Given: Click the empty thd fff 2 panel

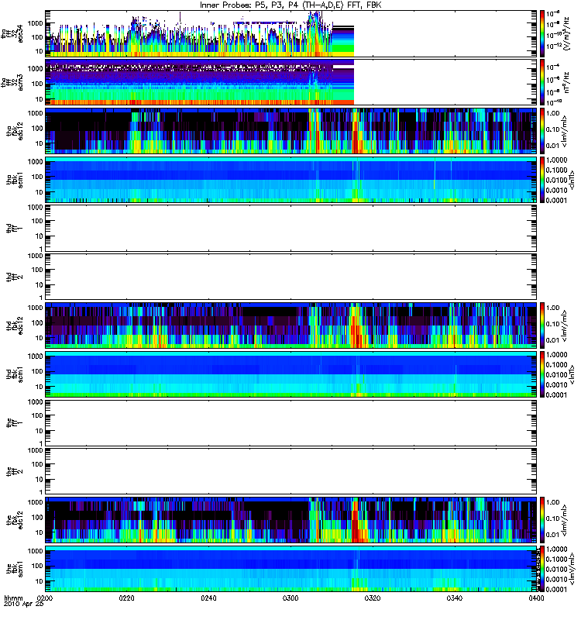Looking at the screenshot, I should click(x=290, y=277).
